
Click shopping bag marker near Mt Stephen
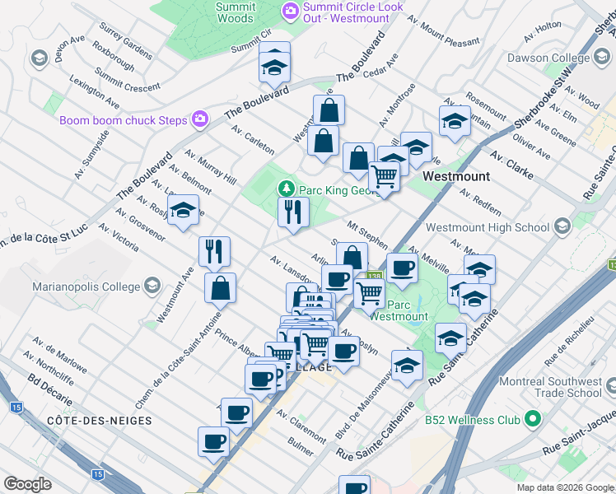352,256
